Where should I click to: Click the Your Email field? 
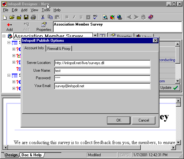pos(102,86)
